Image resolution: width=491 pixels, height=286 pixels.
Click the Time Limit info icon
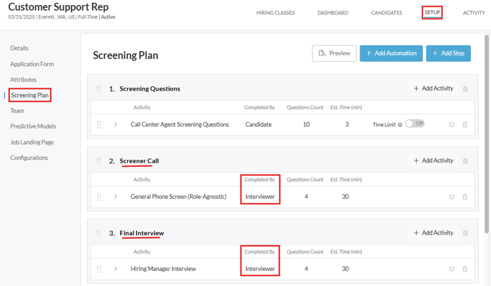click(x=400, y=125)
